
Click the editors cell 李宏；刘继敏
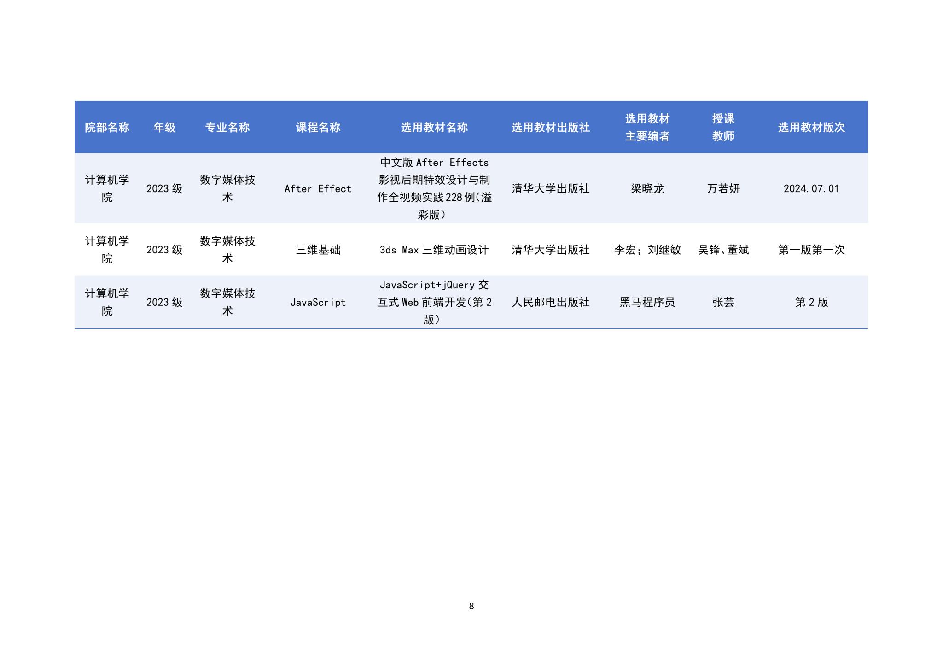[647, 250]
